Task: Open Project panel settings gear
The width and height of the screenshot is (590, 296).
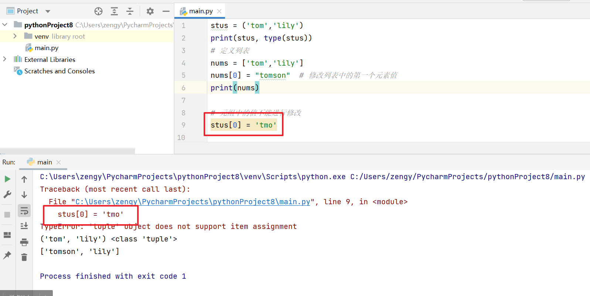Action: click(150, 11)
